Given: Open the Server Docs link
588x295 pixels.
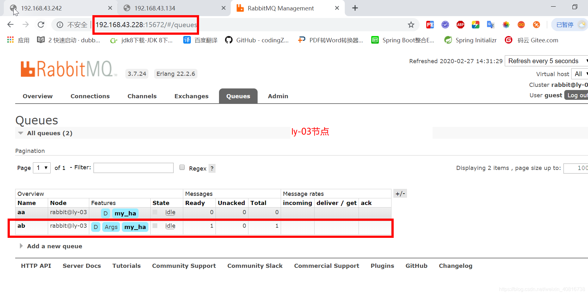Looking at the screenshot, I should pos(82,266).
